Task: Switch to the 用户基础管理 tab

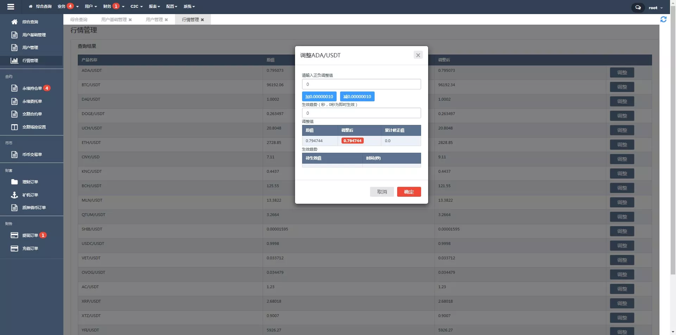Action: tap(114, 20)
